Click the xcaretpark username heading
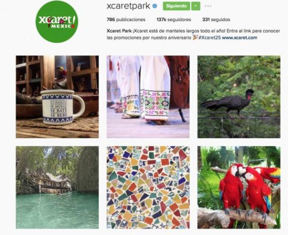The image size is (288, 235). 128,6
